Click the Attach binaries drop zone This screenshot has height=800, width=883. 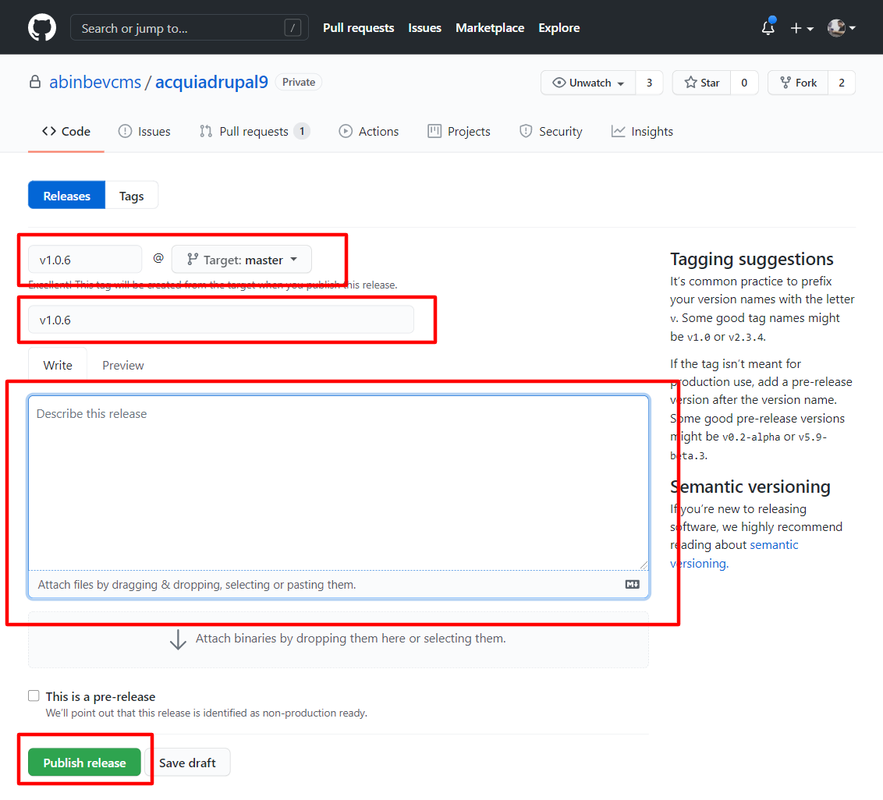(339, 639)
